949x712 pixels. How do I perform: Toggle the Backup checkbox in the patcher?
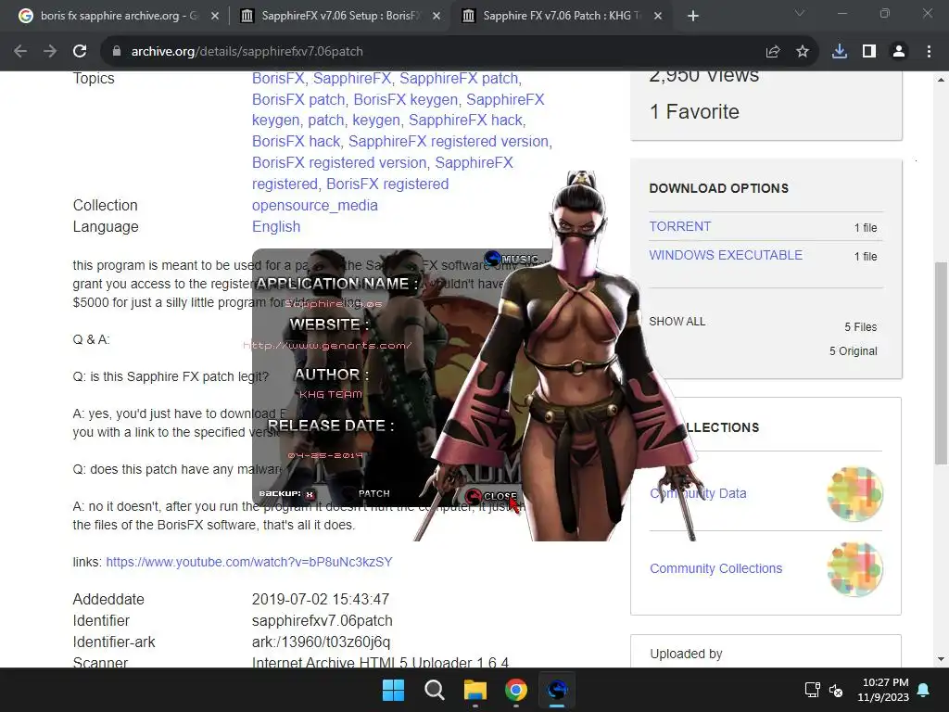(310, 494)
